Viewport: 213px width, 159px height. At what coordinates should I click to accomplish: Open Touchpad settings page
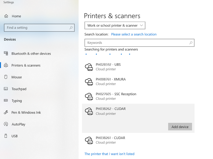pos(19,89)
